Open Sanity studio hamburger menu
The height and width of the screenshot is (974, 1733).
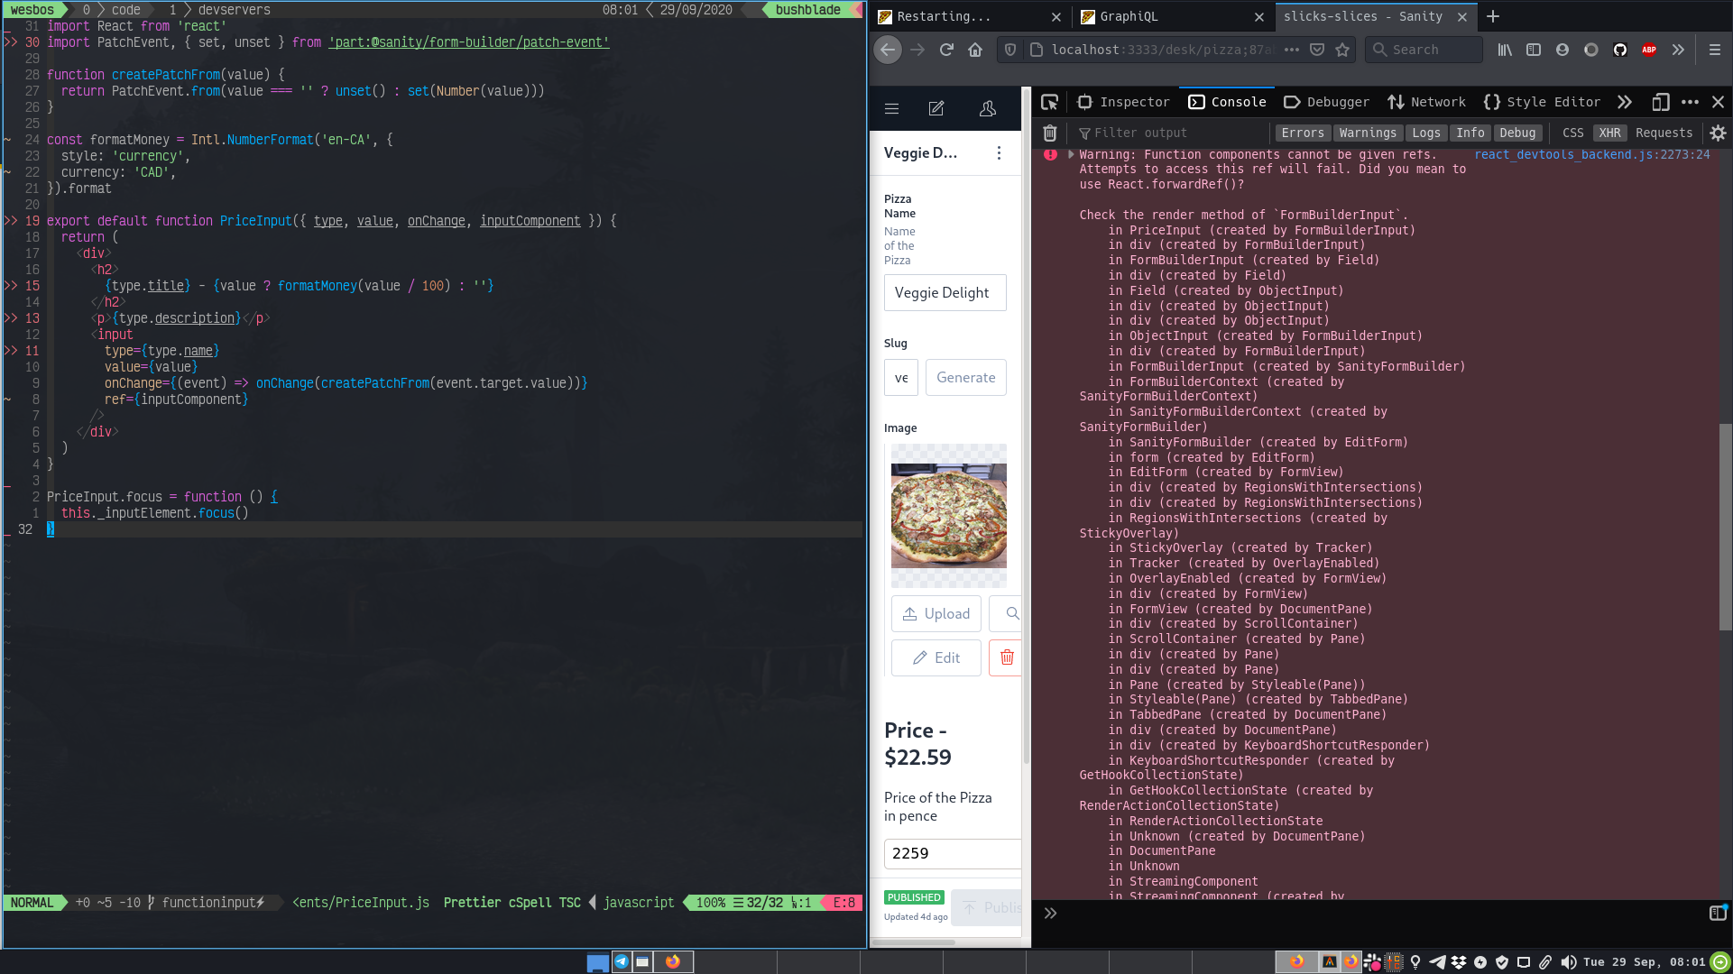pos(892,108)
